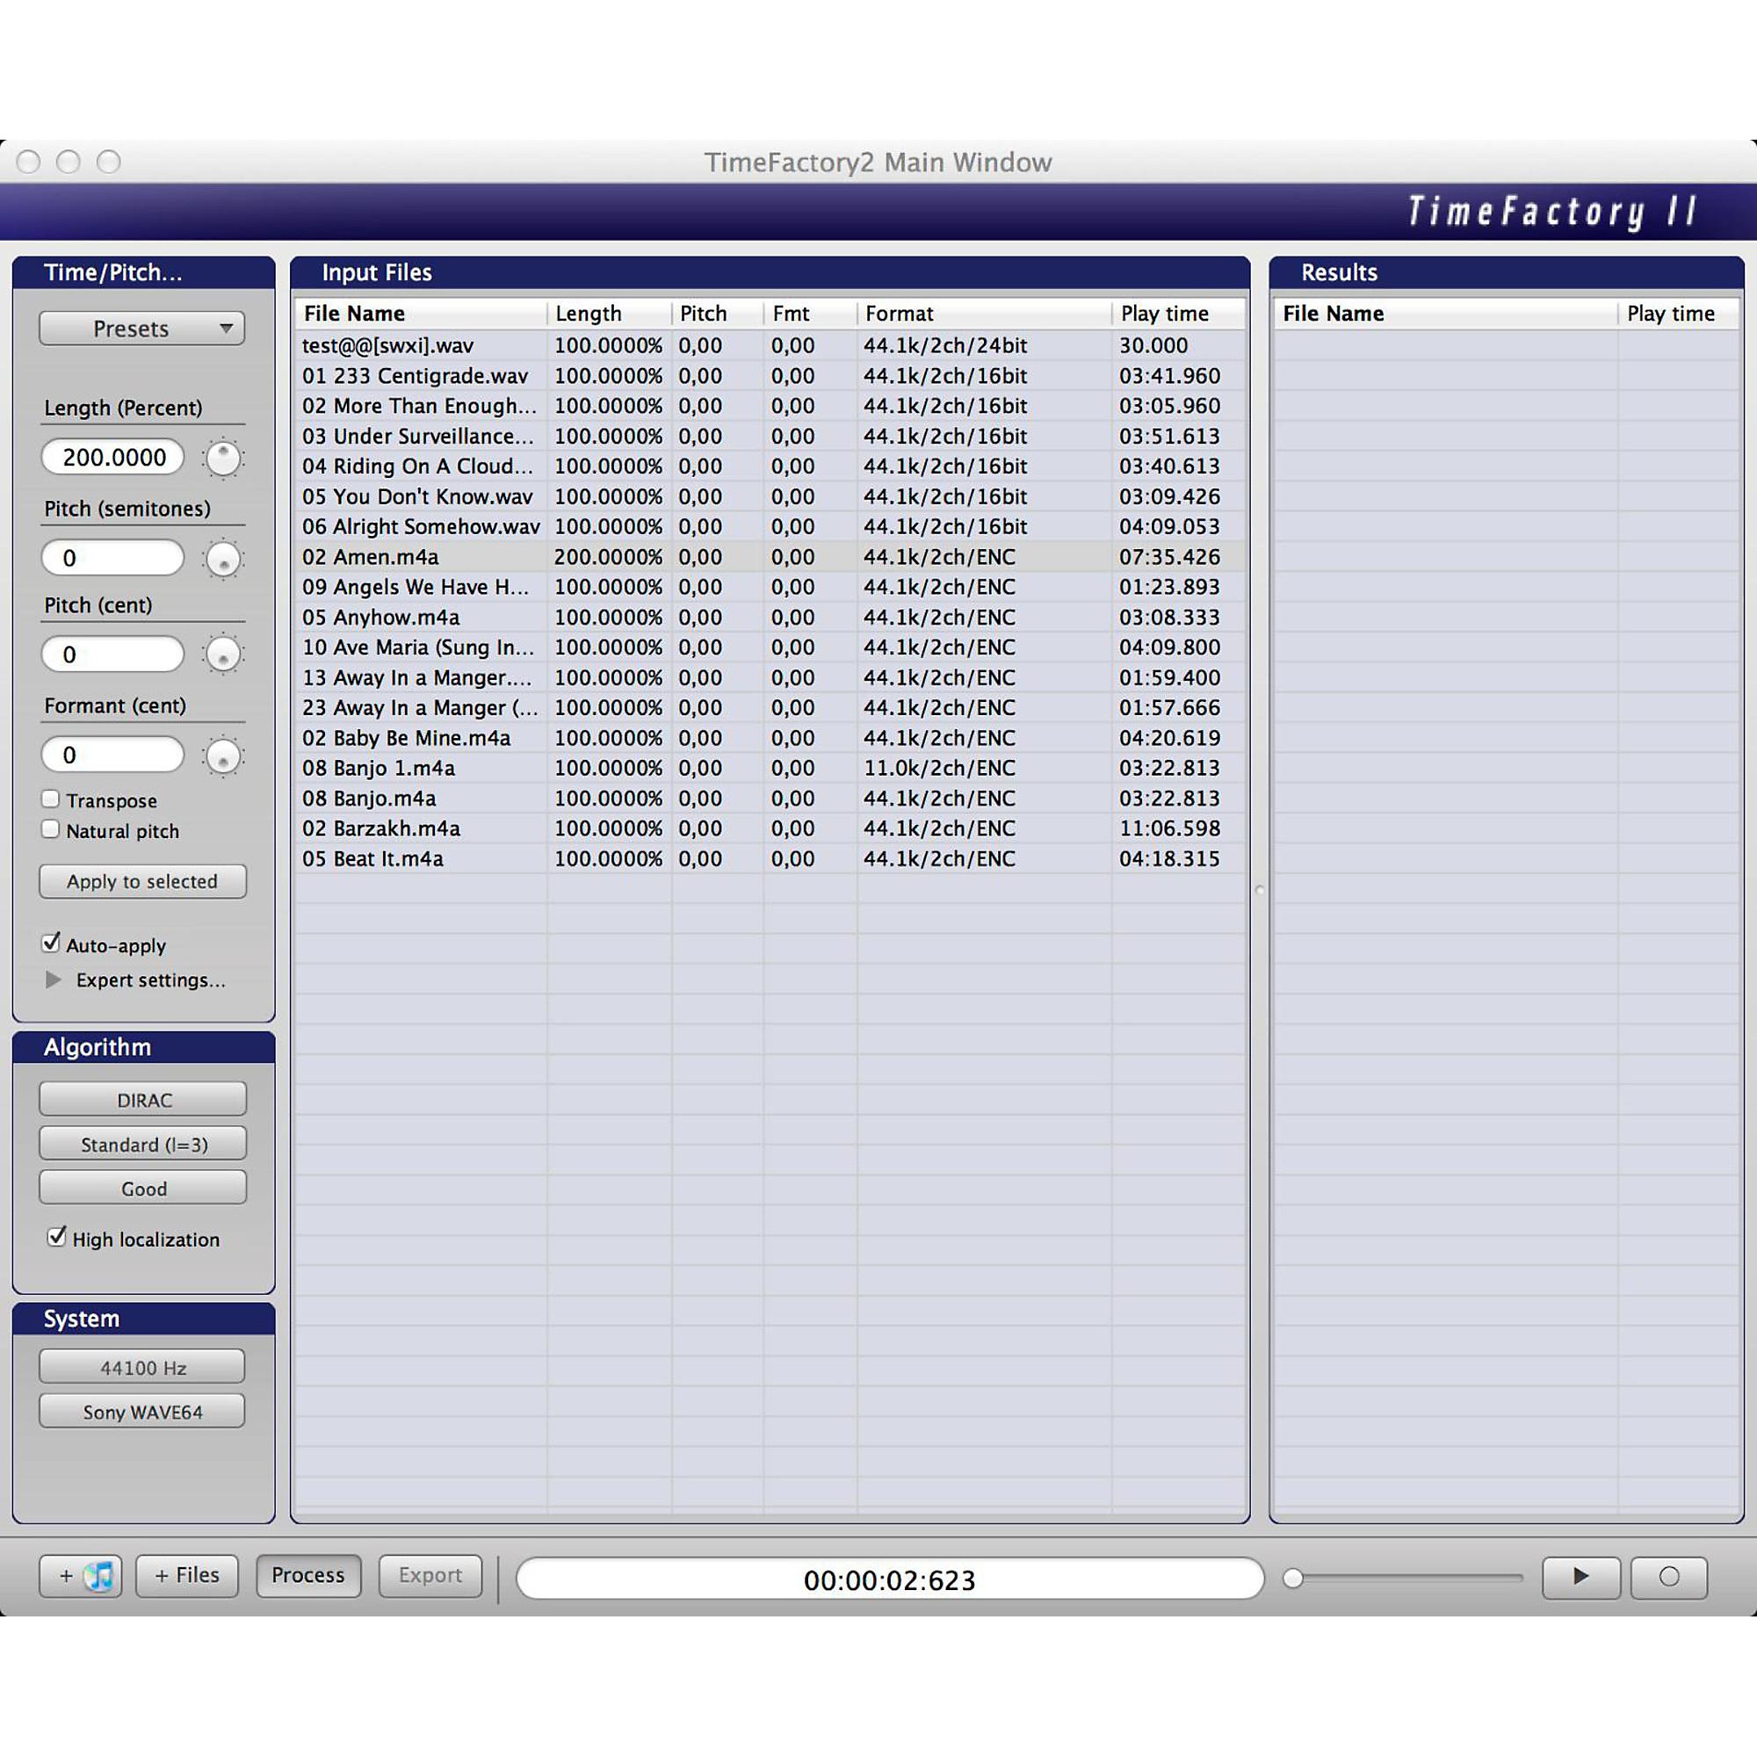The width and height of the screenshot is (1757, 1757).
Task: Open the Presets dropdown
Action: tap(141, 329)
